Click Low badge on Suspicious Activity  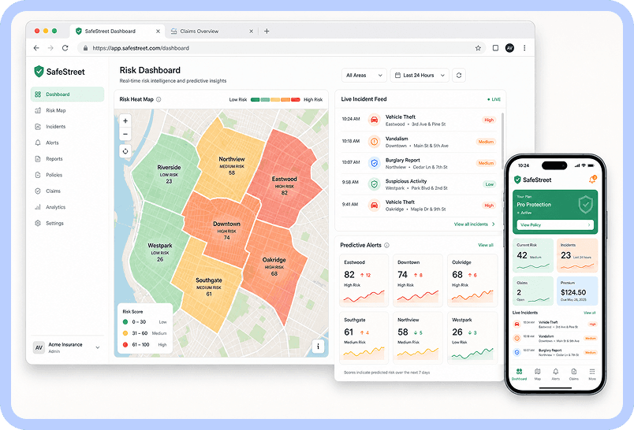[x=489, y=184]
